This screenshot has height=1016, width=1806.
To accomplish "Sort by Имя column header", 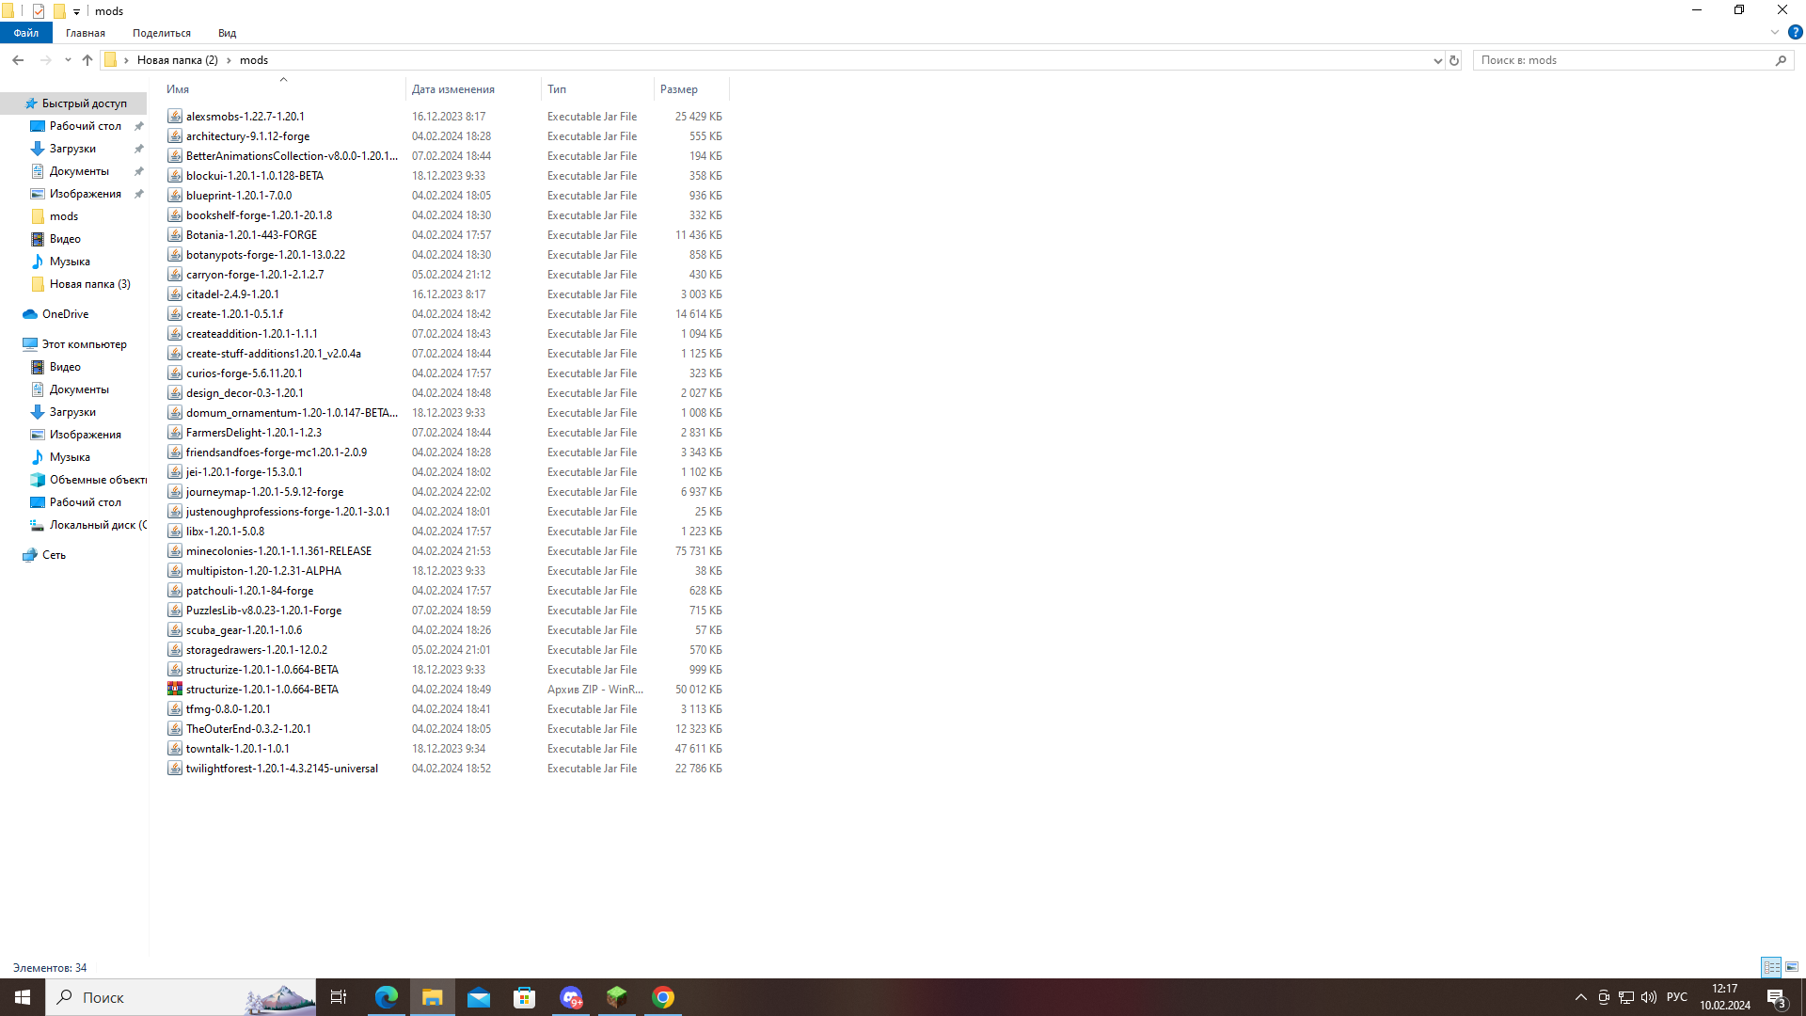I will 284,89.
